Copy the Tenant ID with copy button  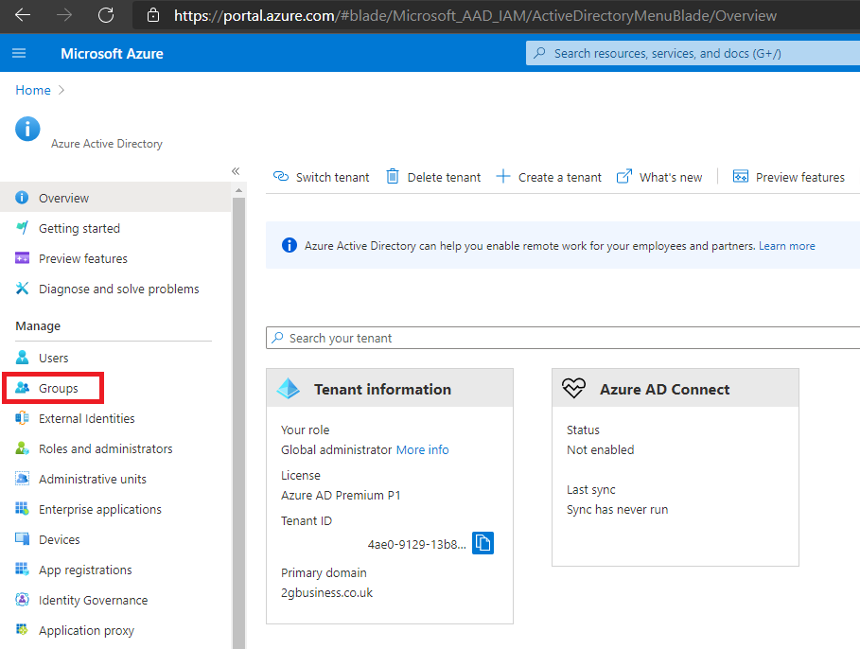click(x=483, y=543)
